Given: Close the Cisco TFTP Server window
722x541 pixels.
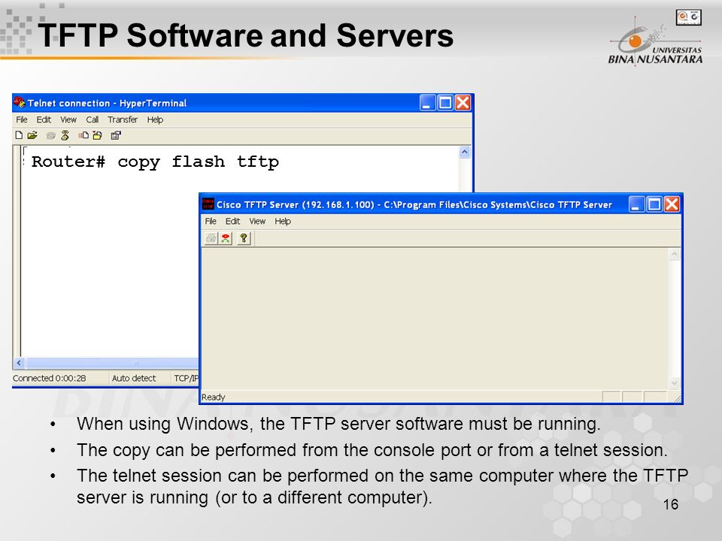Looking at the screenshot, I should click(x=672, y=204).
